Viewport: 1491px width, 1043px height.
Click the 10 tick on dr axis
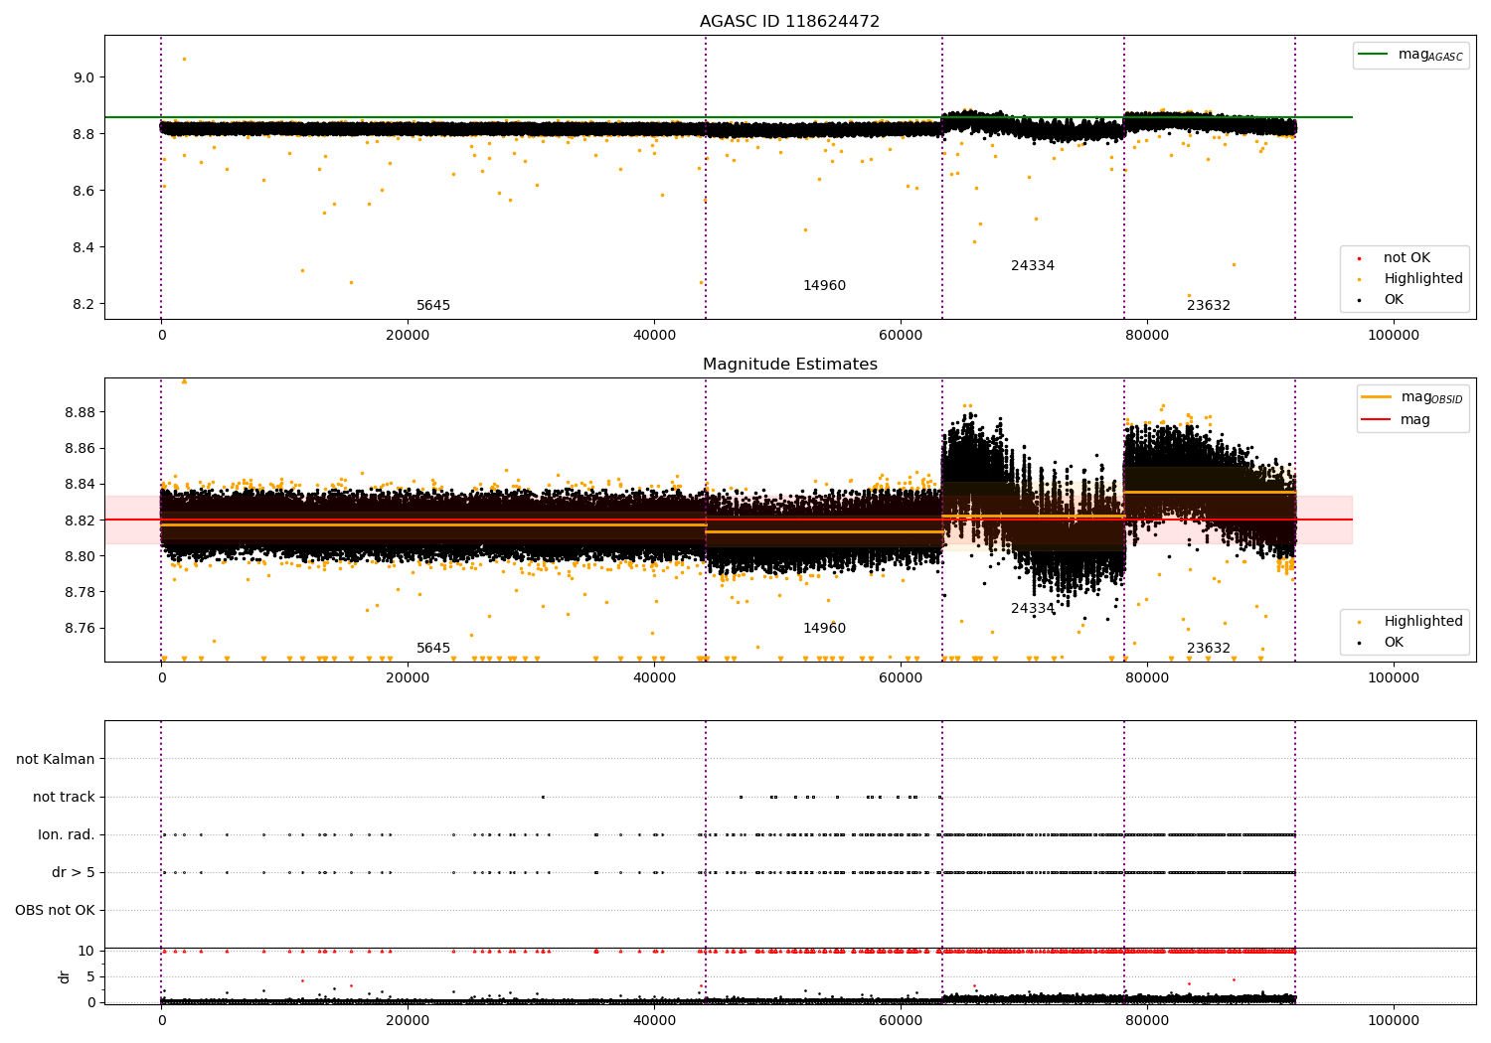tap(86, 952)
